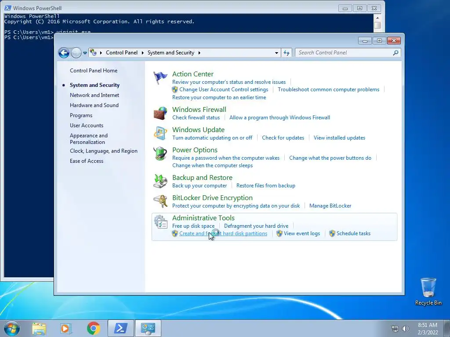Click Require a password when computer wakes

pyautogui.click(x=226, y=158)
